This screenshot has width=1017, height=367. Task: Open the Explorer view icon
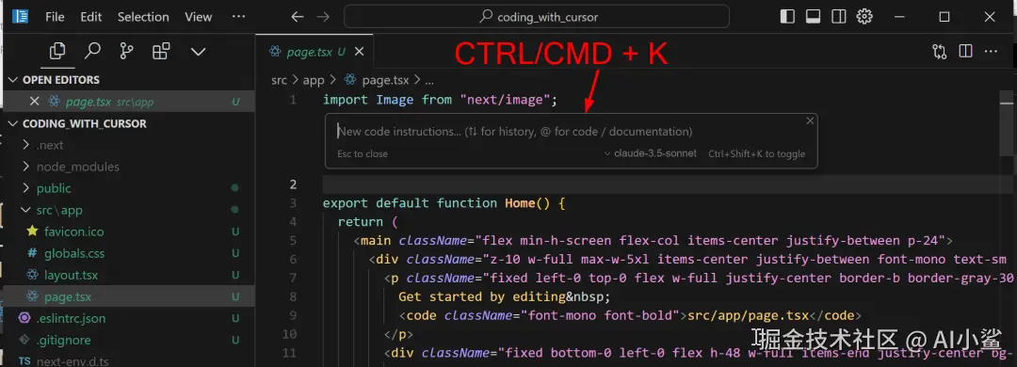coord(57,51)
